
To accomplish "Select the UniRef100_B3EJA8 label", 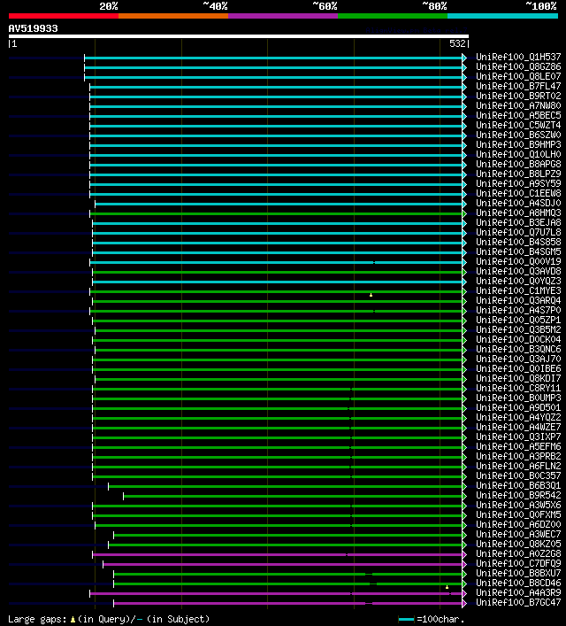I will pos(518,222).
